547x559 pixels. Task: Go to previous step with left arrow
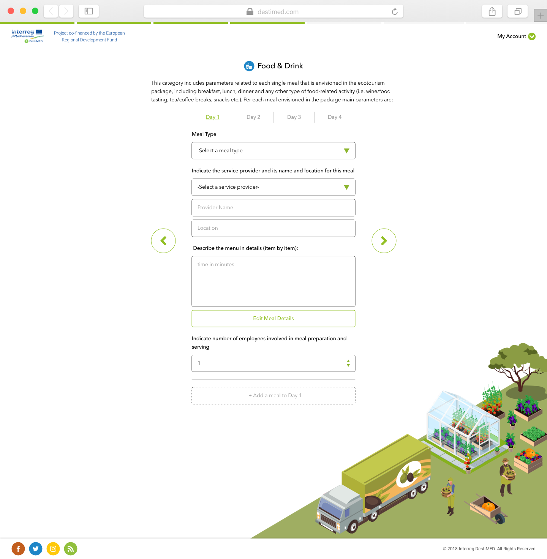163,241
